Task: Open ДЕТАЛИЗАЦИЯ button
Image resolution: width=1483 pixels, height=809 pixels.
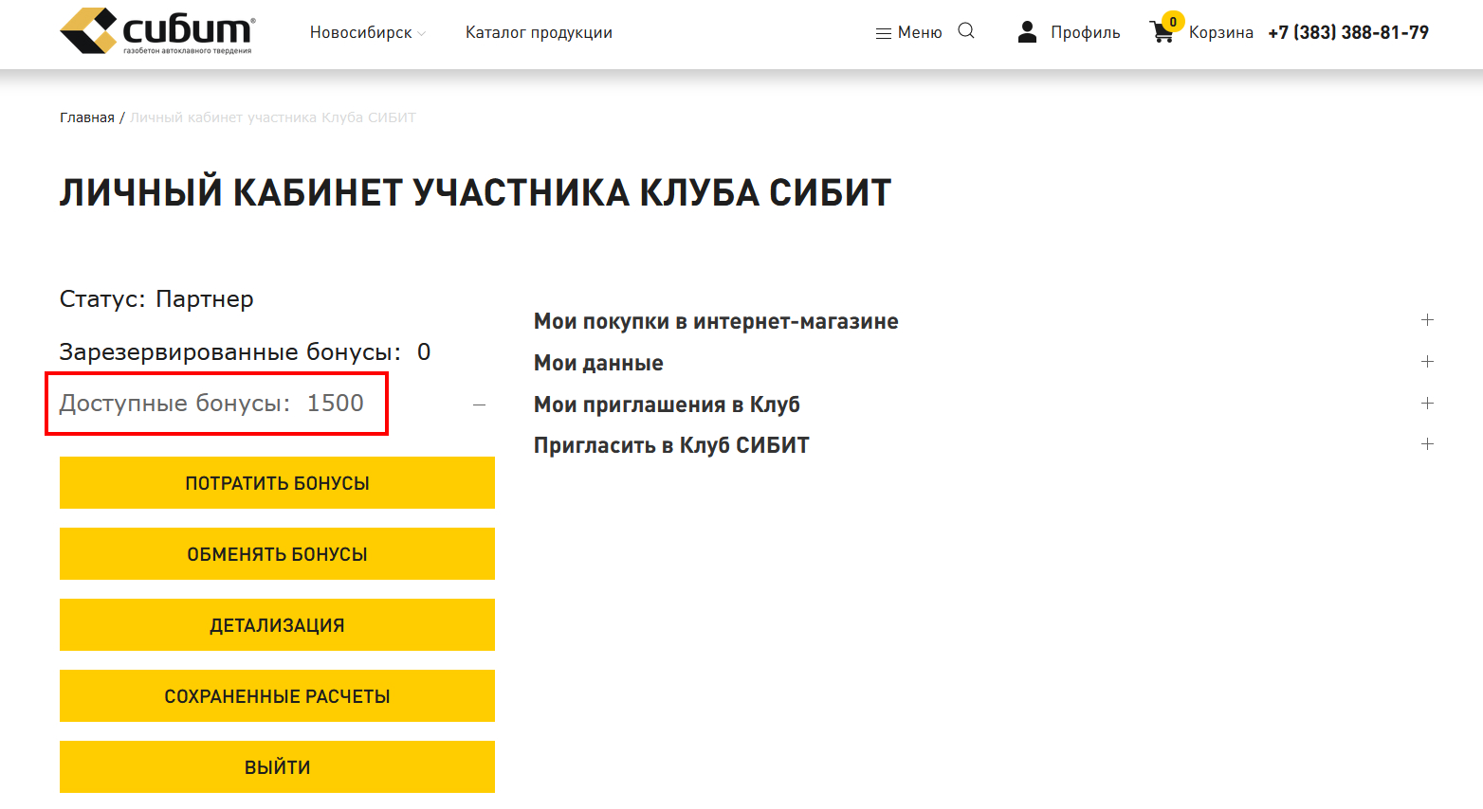Action: tap(277, 625)
